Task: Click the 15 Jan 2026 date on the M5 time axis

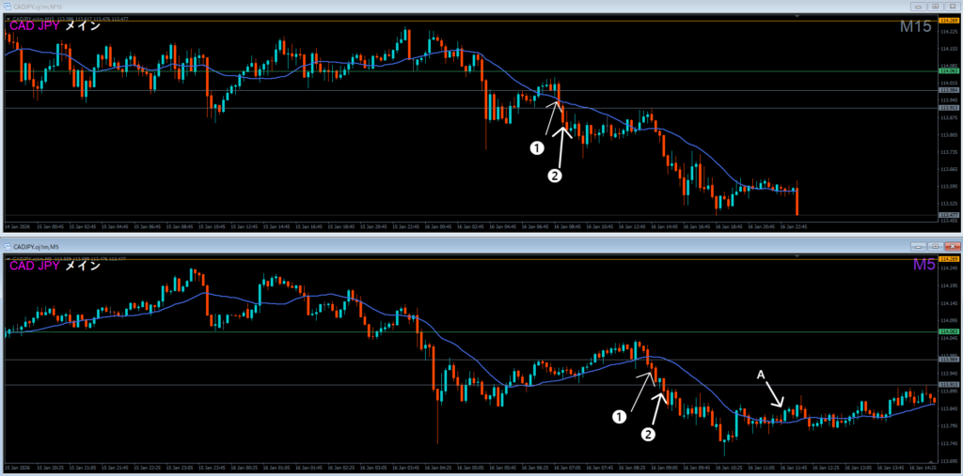Action: tap(15, 467)
